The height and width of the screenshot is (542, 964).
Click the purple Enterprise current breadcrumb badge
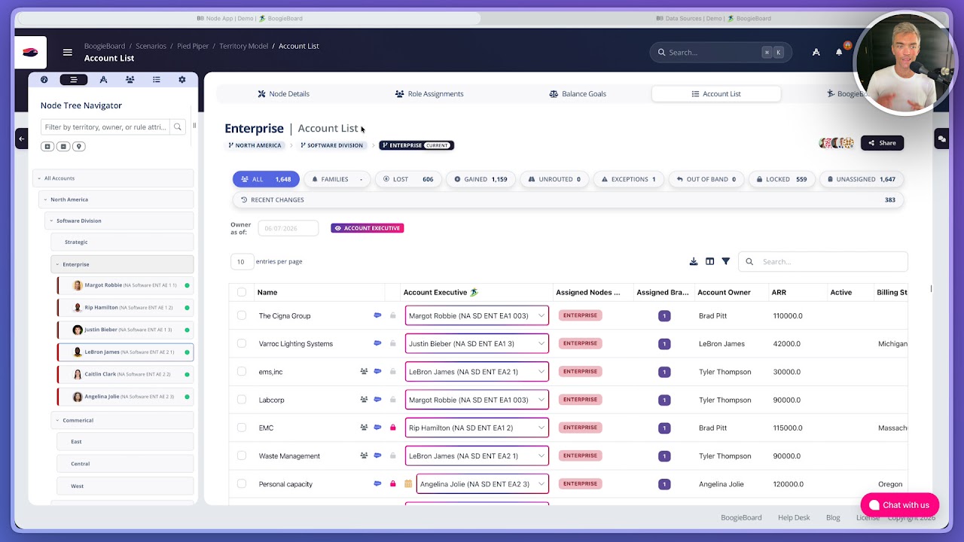tap(416, 145)
